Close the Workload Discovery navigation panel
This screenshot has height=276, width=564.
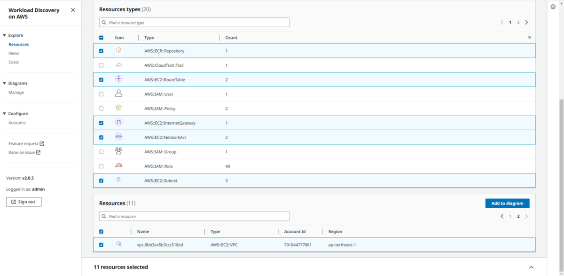coord(73,10)
